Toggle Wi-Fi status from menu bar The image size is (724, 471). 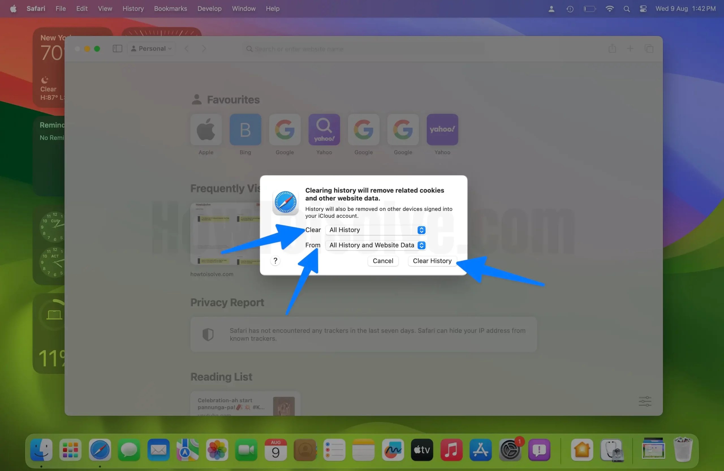click(610, 8)
